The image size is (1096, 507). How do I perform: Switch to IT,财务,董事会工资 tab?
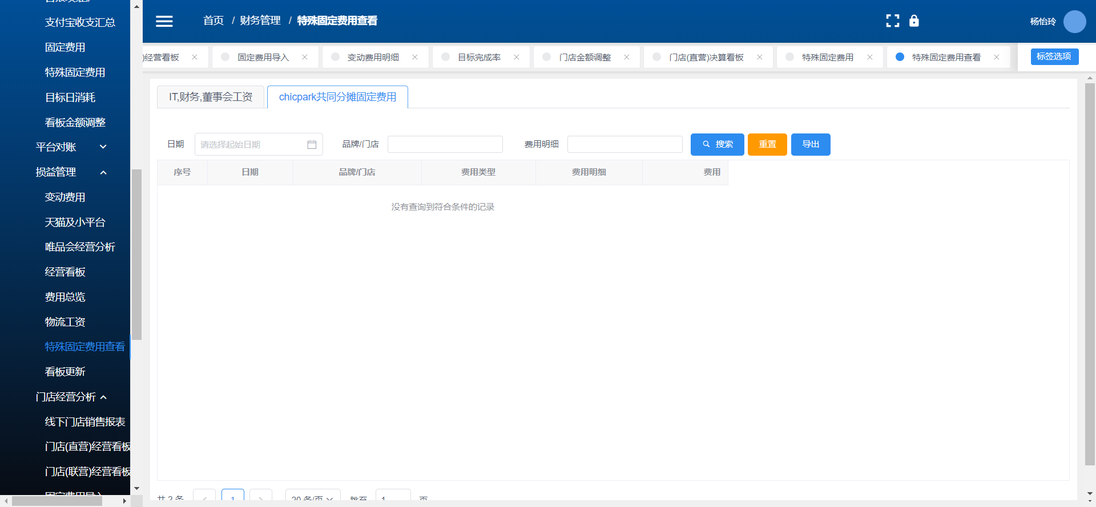click(x=211, y=97)
